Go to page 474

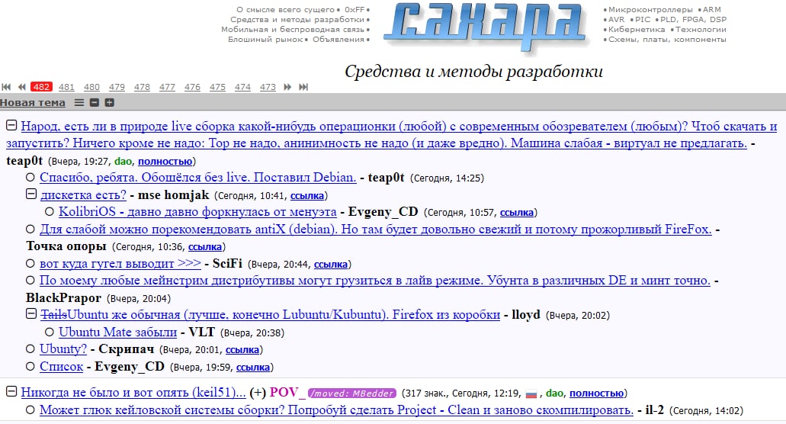242,87
